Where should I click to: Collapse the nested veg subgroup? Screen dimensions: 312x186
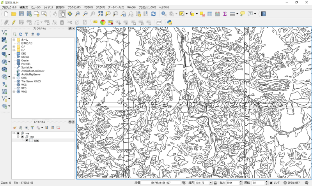(18, 137)
